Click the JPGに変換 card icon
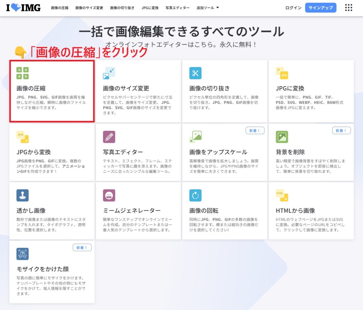 point(282,73)
